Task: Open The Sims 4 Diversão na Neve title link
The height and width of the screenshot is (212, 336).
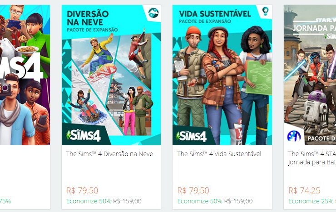Action: coord(109,154)
